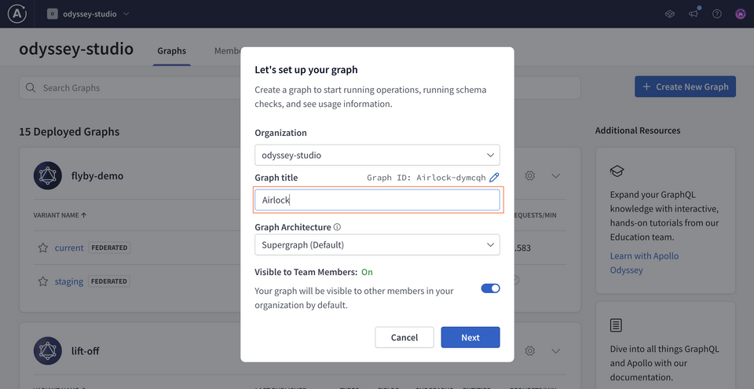
Task: Click the FEDERATED badge on staging variant
Action: (109, 281)
